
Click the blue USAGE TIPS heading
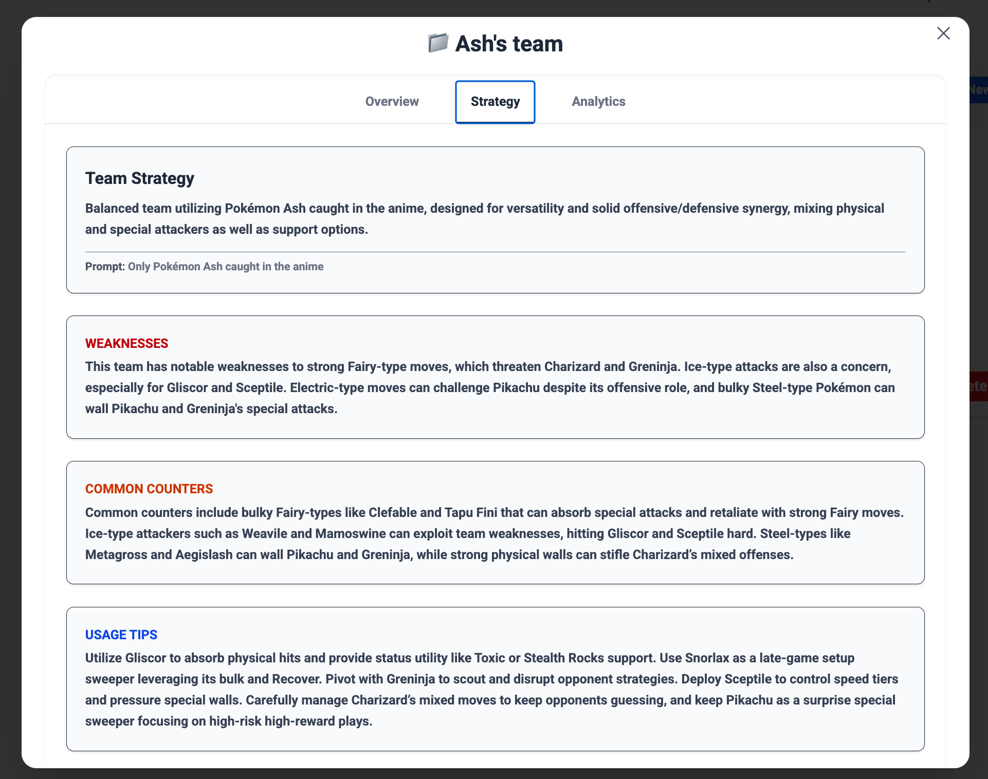[121, 635]
